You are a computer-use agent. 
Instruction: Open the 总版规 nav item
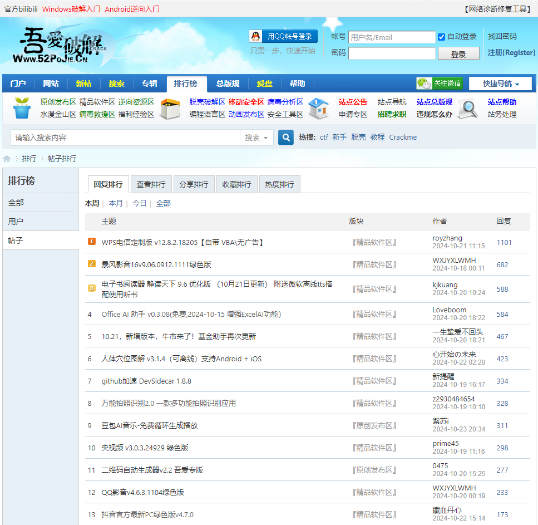[228, 84]
